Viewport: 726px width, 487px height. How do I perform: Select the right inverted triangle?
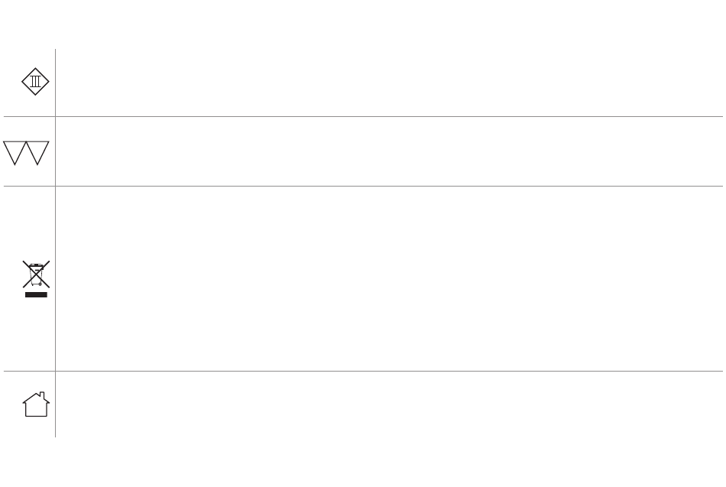point(37,153)
